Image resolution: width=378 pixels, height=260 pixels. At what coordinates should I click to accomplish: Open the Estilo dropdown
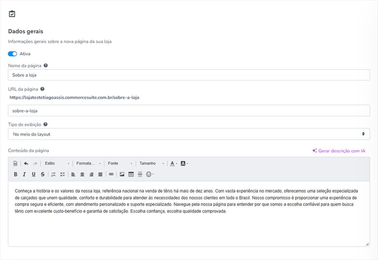[x=57, y=163]
